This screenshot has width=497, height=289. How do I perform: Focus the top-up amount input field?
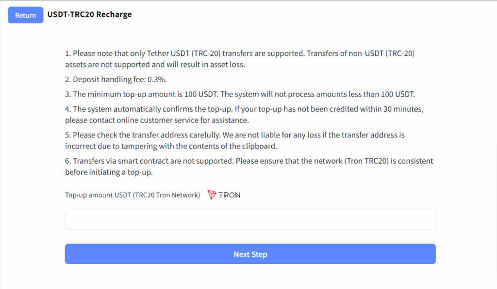coord(250,219)
